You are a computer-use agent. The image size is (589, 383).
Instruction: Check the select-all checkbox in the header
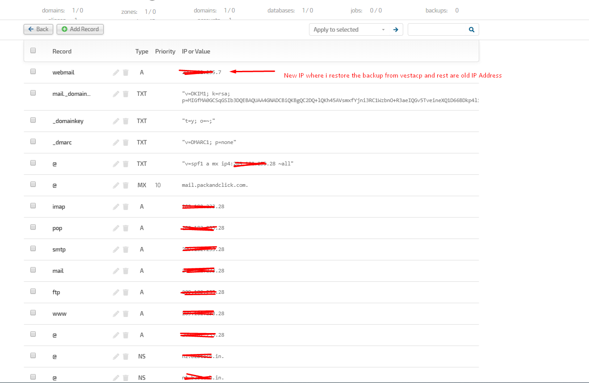33,50
